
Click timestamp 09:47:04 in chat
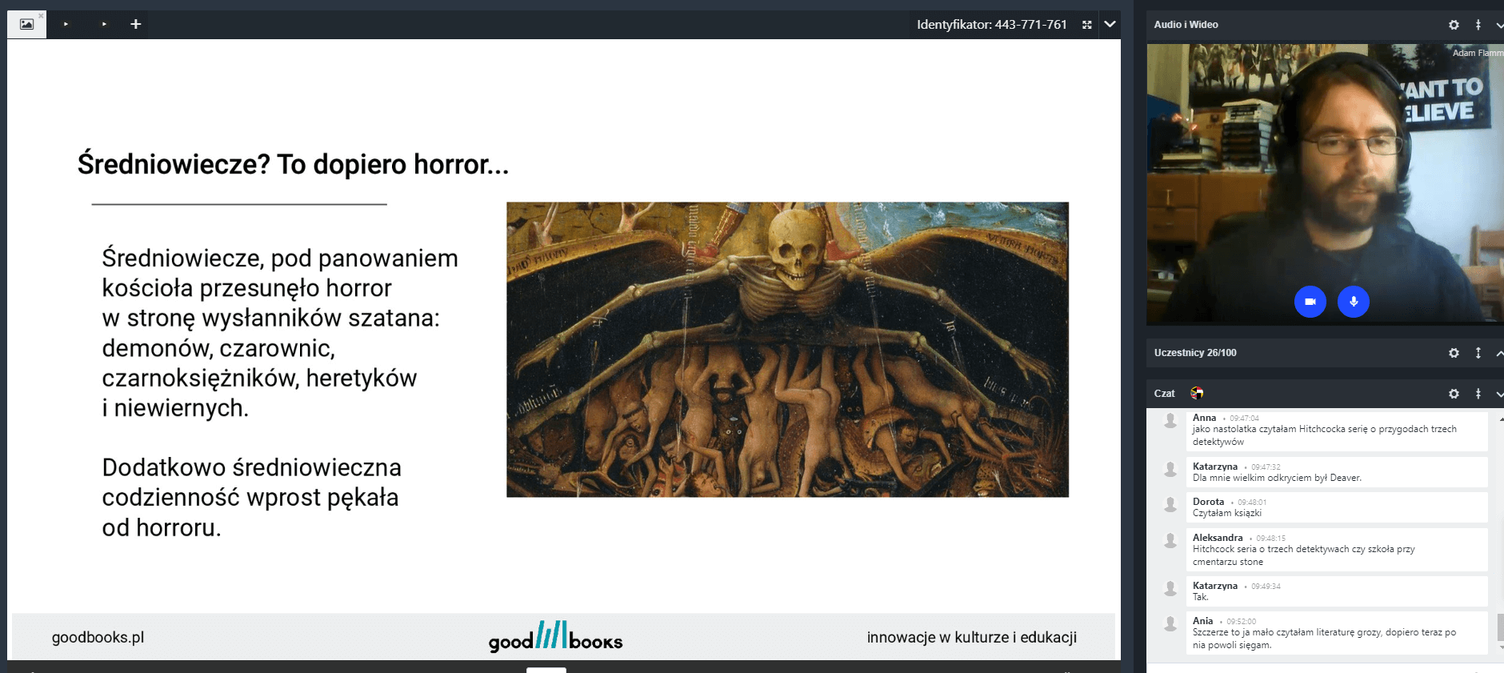click(x=1244, y=419)
